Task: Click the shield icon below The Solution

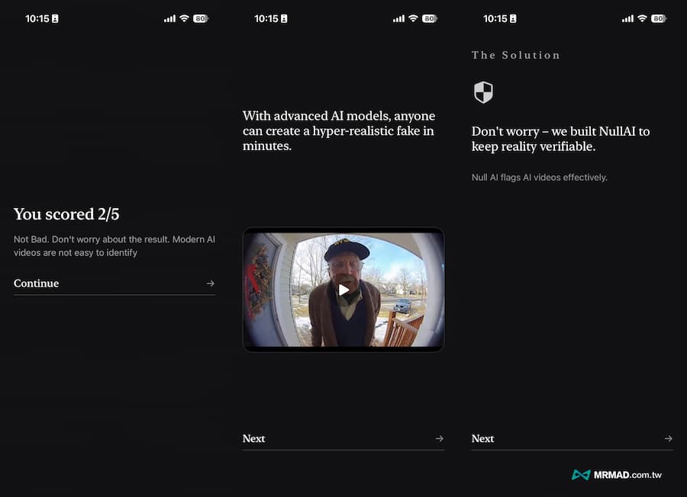Action: (484, 91)
